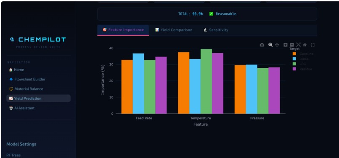Click the green LPG bar under Feed Rate
The image size is (339, 158).
click(150, 87)
